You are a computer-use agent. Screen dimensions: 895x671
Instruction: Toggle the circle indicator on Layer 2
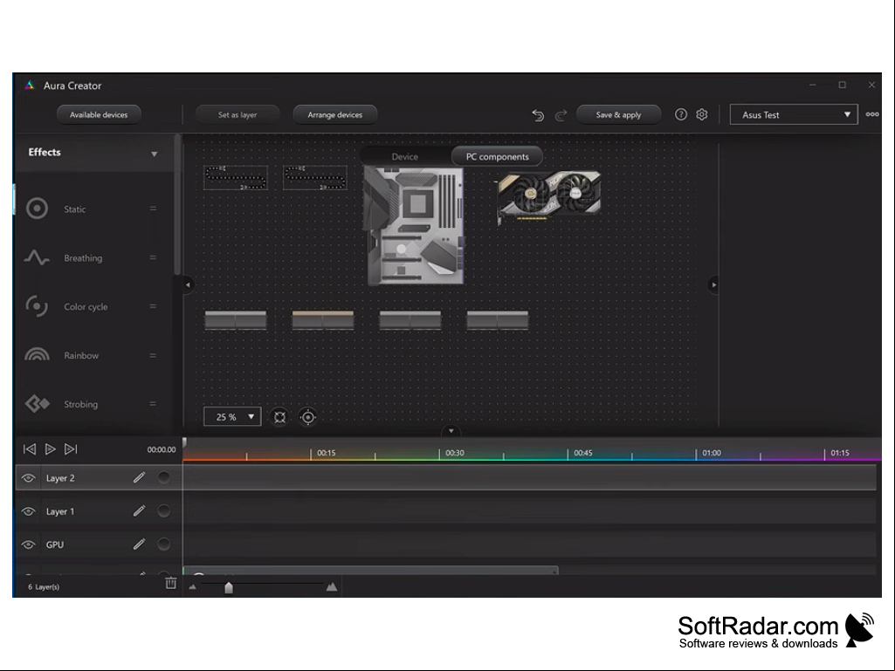164,477
